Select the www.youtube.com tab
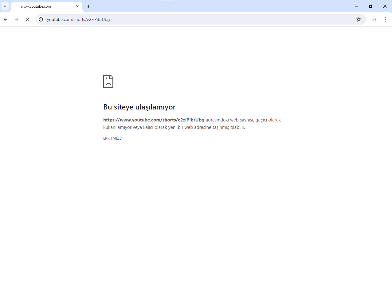The image size is (392, 302). click(47, 6)
